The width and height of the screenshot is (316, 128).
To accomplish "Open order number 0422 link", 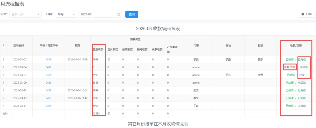I will pos(49,90).
